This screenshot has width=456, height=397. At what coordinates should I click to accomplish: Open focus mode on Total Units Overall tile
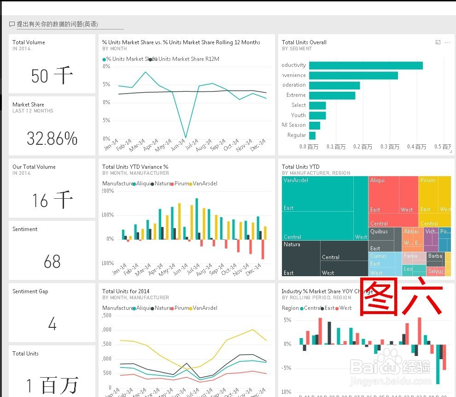(x=438, y=42)
